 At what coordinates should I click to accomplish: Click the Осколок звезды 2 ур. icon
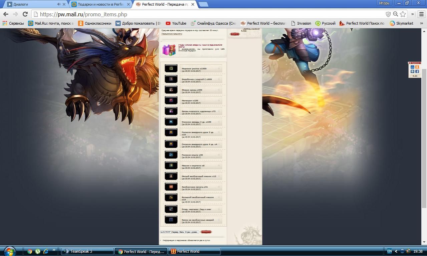pyautogui.click(x=171, y=122)
